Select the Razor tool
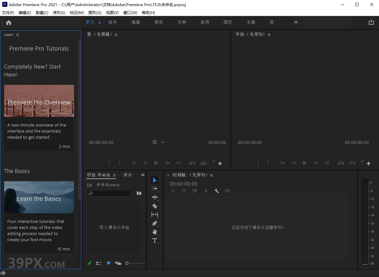Image resolution: width=379 pixels, height=277 pixels. 155,206
